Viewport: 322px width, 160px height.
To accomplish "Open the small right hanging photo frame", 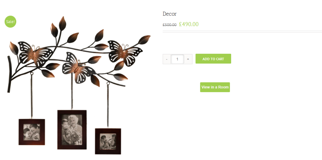I will (108, 141).
